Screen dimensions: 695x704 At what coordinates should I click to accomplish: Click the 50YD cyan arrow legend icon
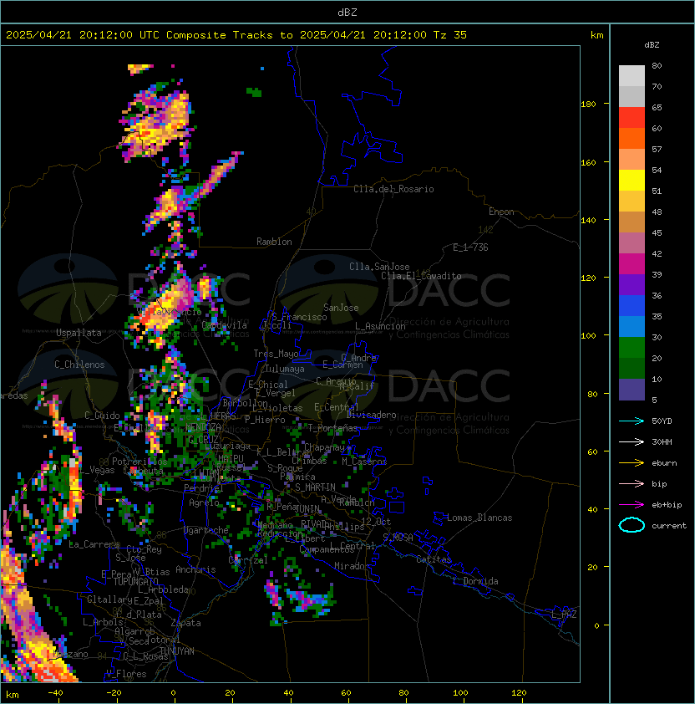pos(632,421)
